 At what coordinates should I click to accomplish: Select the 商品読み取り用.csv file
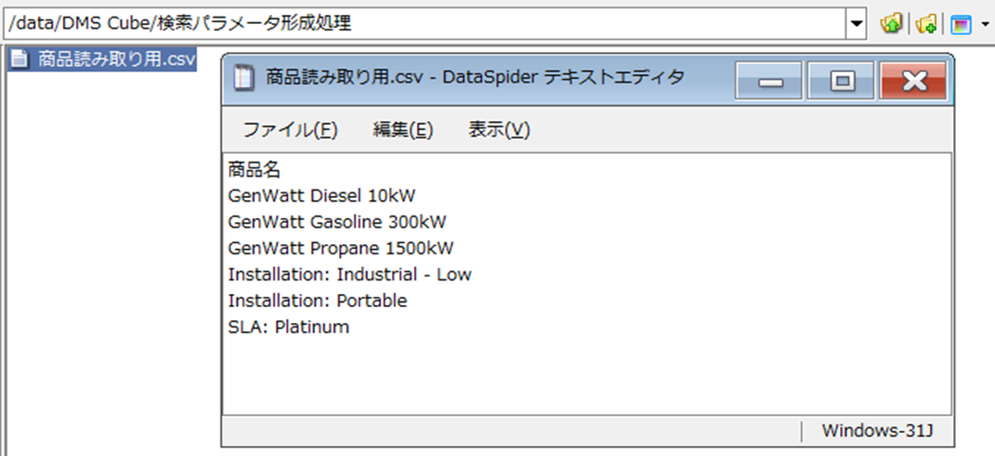(116, 60)
